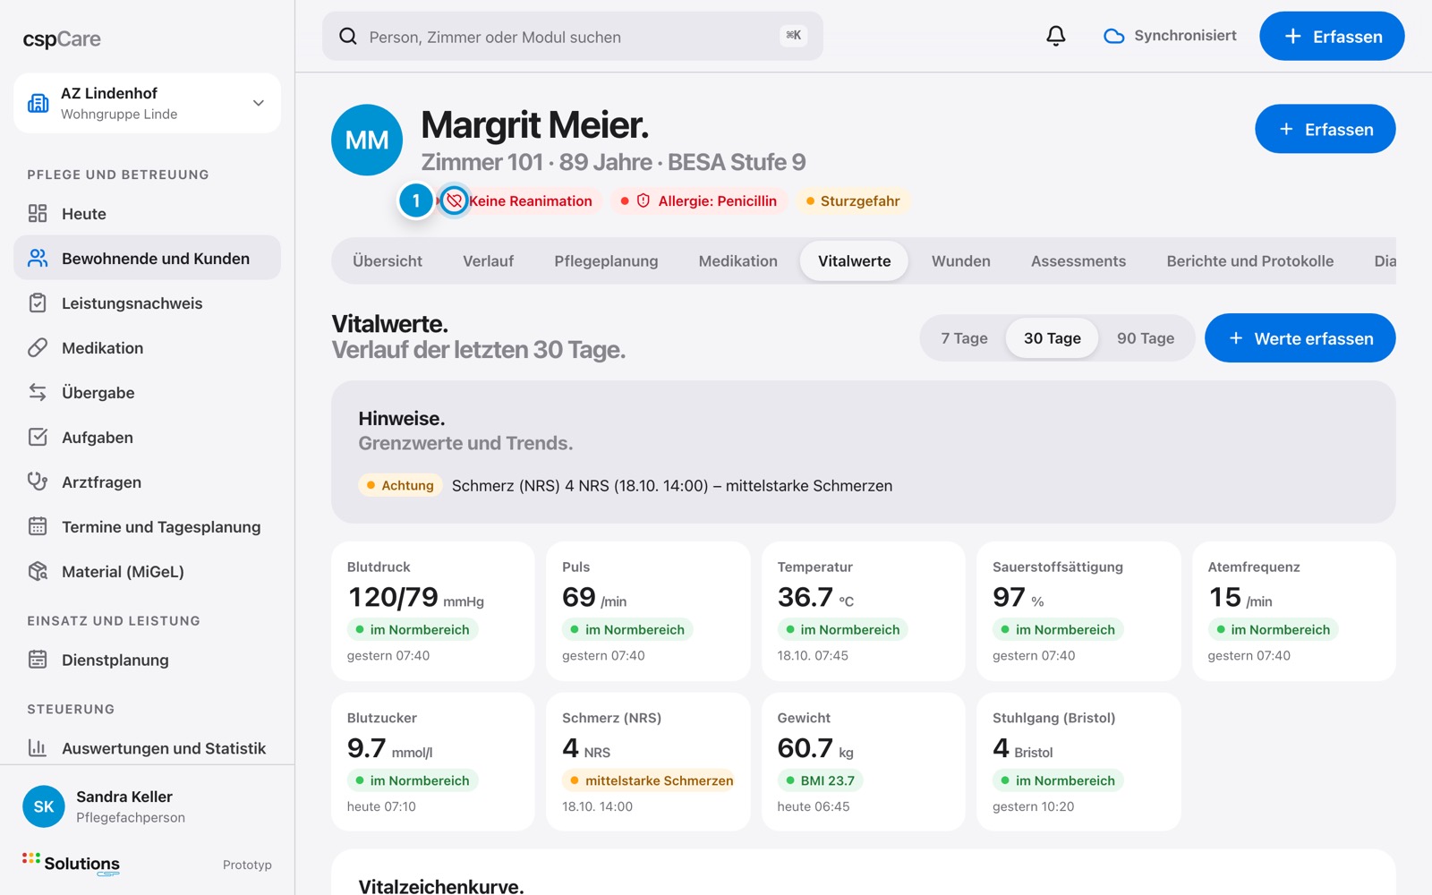
Task: Open the Sauerstoffsättigung 97 % card
Action: [x=1078, y=611]
